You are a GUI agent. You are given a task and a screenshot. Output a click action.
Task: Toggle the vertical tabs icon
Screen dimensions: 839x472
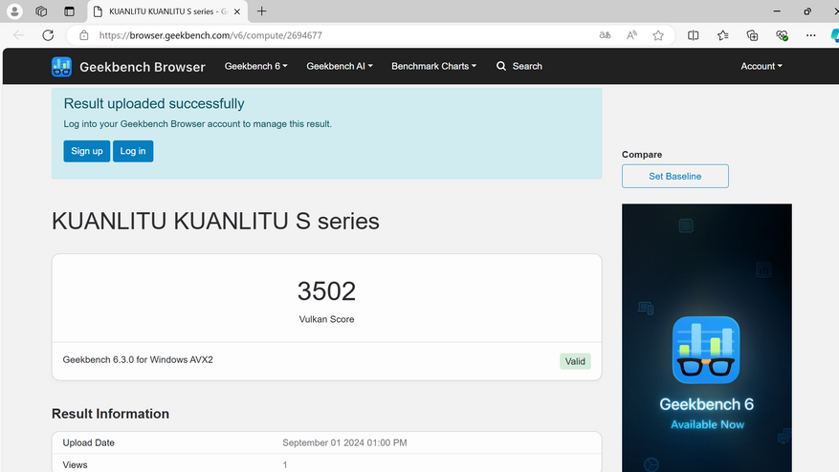[x=69, y=11]
